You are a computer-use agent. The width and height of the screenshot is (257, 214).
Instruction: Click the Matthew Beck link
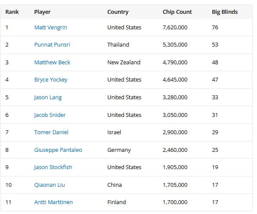coord(52,62)
